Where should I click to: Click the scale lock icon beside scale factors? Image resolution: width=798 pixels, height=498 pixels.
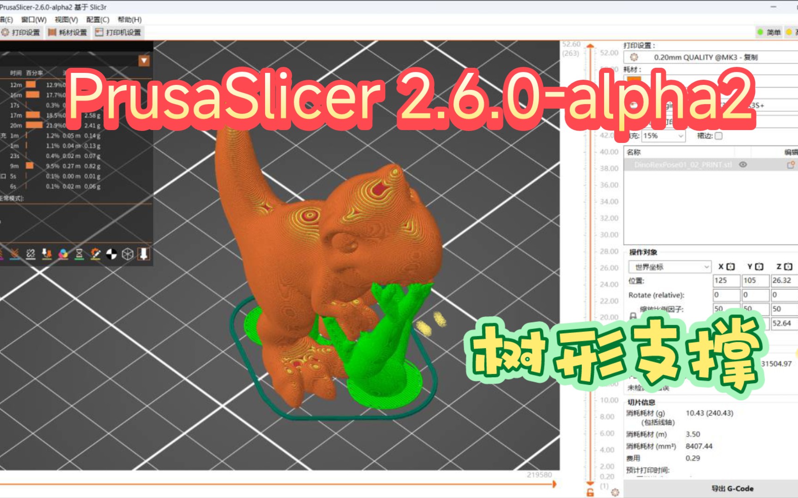click(x=633, y=316)
